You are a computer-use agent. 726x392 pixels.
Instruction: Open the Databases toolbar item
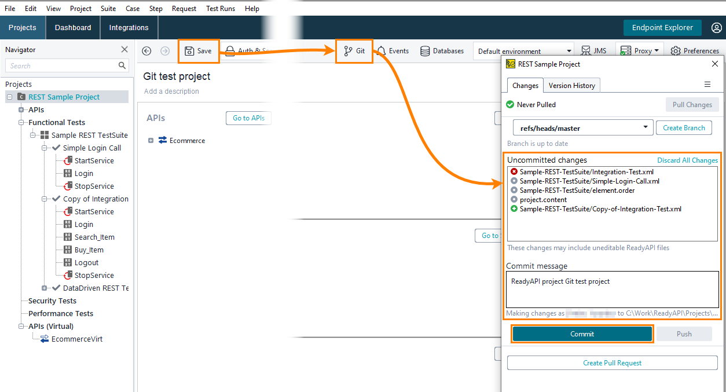[442, 51]
